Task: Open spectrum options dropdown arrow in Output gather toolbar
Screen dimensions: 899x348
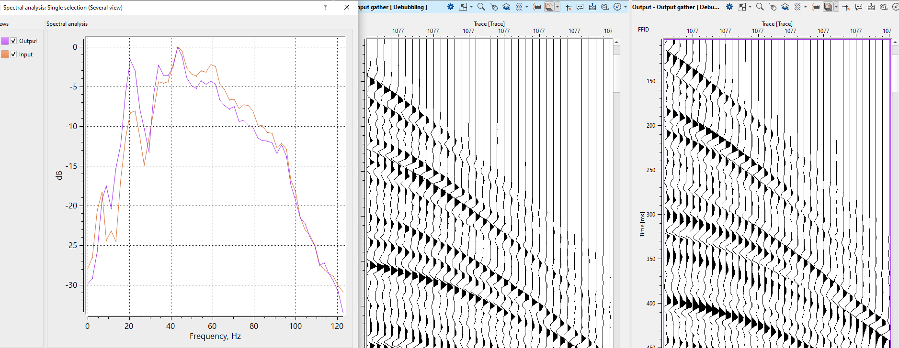Action: click(x=836, y=7)
